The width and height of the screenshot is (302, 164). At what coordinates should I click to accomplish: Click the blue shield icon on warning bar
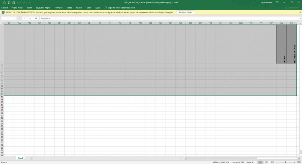click(3, 12)
